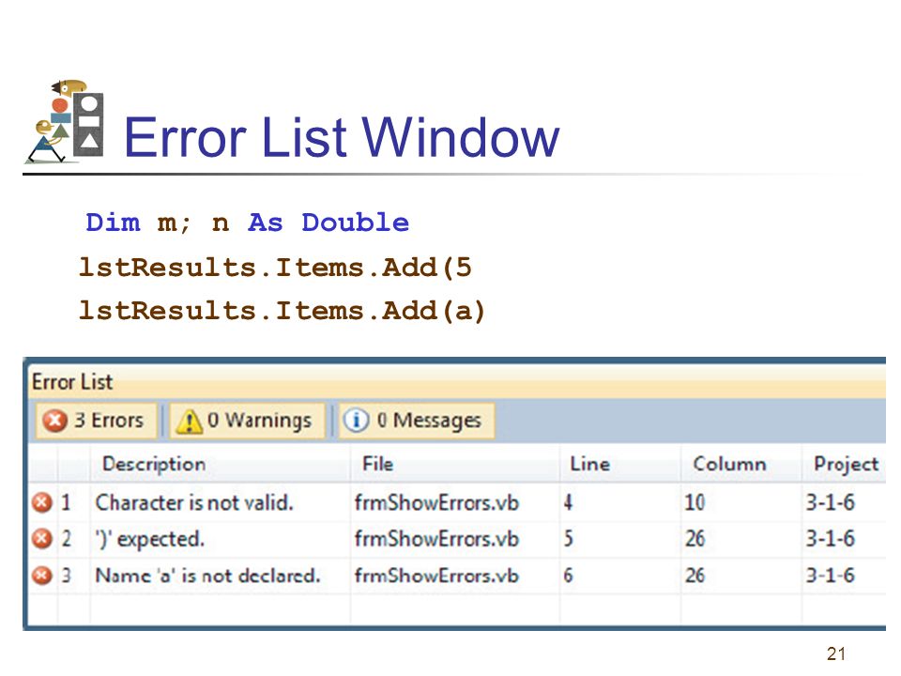Click line number 4 cell
Screen dimensions: 901x676
coord(568,502)
